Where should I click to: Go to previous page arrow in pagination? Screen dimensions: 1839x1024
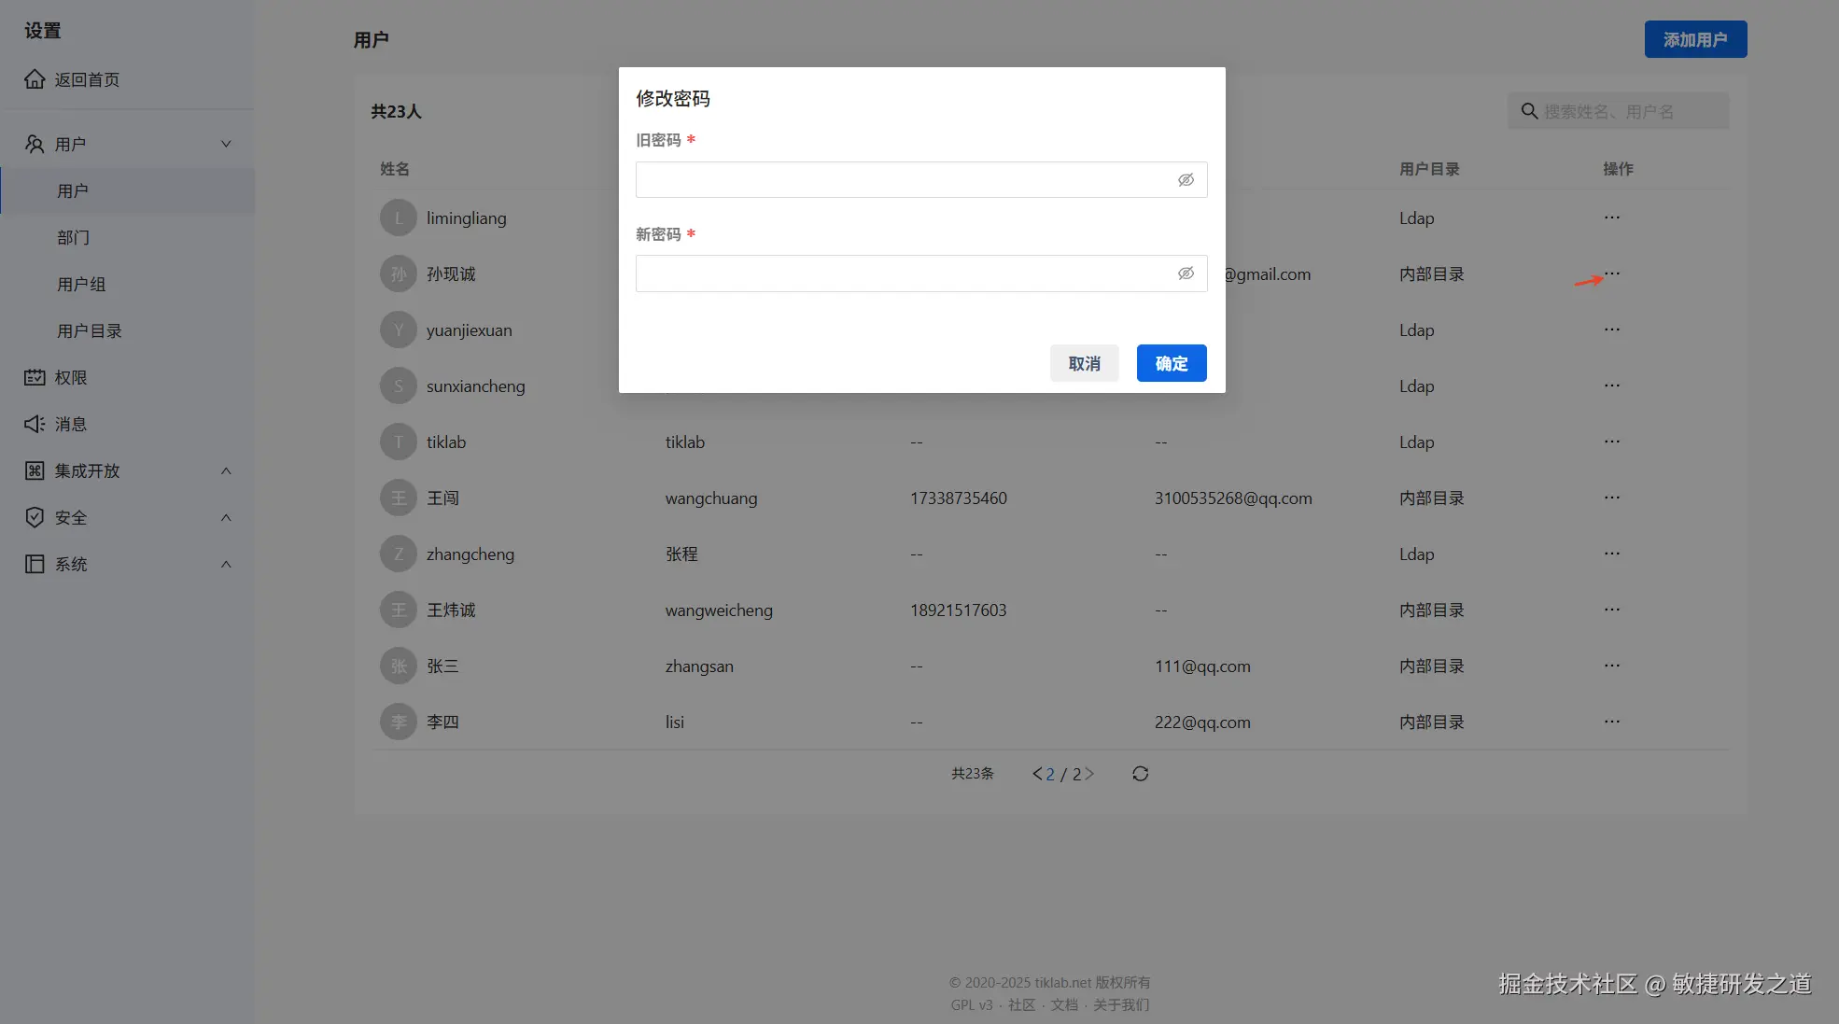[x=1037, y=774]
